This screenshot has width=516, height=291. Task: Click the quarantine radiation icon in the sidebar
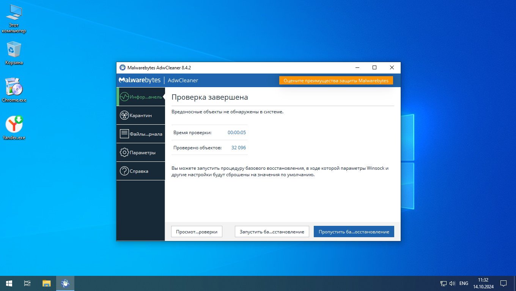coord(124,115)
